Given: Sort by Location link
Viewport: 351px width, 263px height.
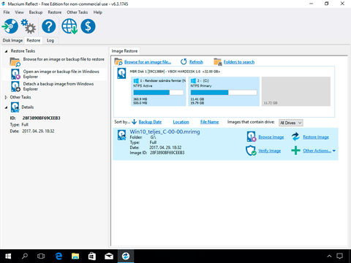Looking at the screenshot, I should [x=181, y=122].
